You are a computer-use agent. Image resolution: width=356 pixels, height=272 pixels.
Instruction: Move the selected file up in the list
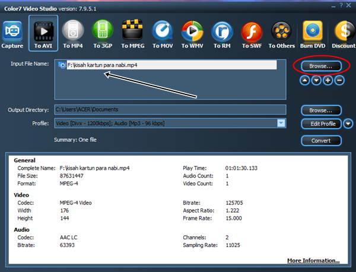pyautogui.click(x=305, y=80)
